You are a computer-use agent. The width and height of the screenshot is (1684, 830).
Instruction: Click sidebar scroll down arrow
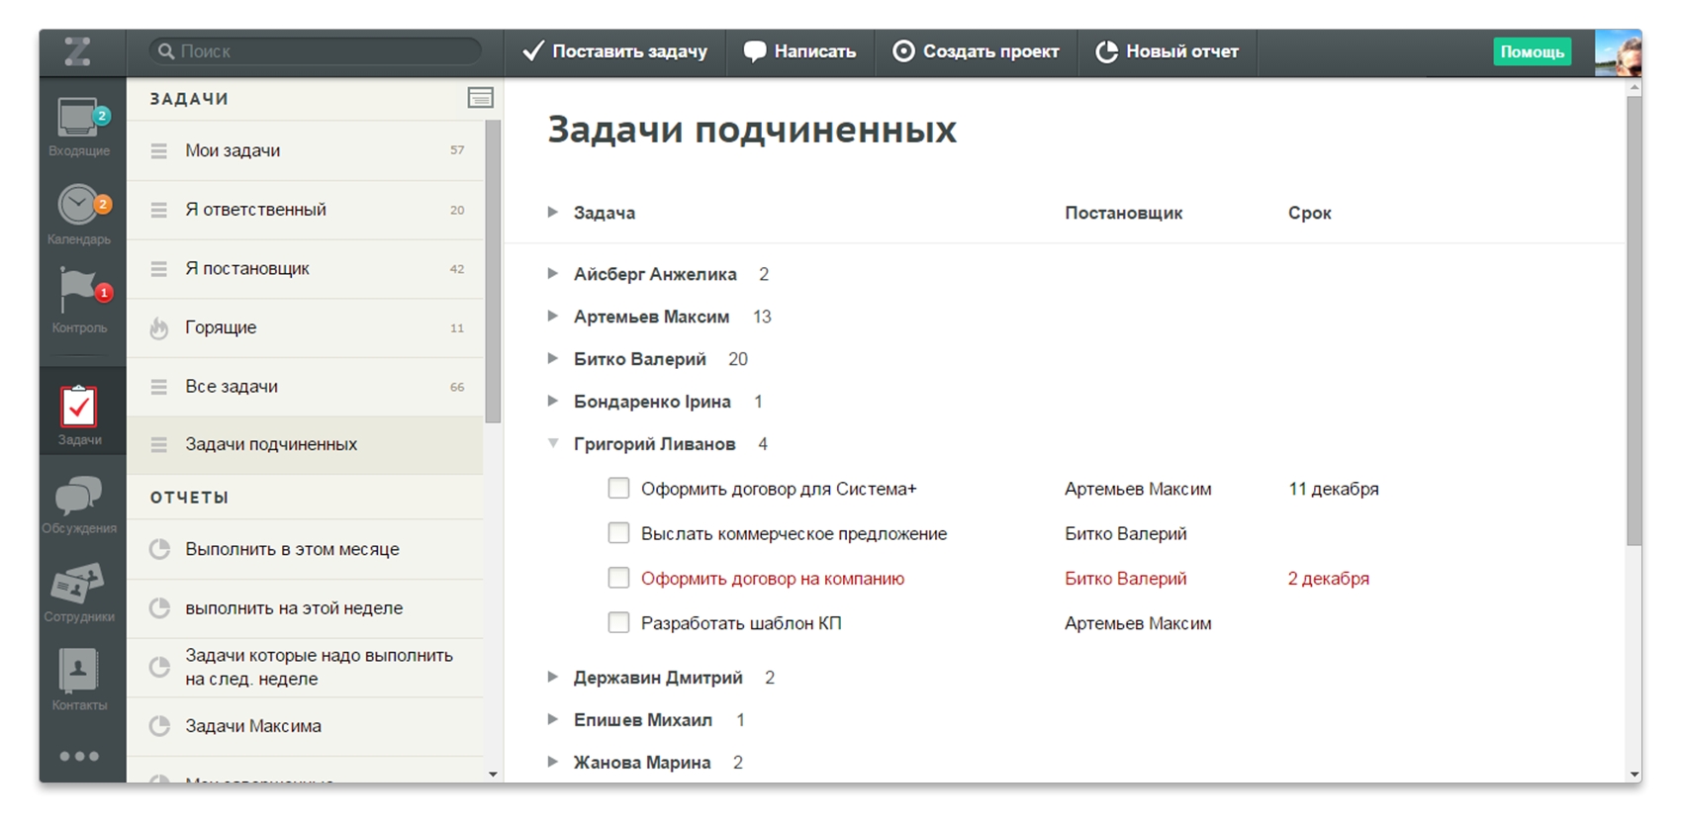(493, 774)
